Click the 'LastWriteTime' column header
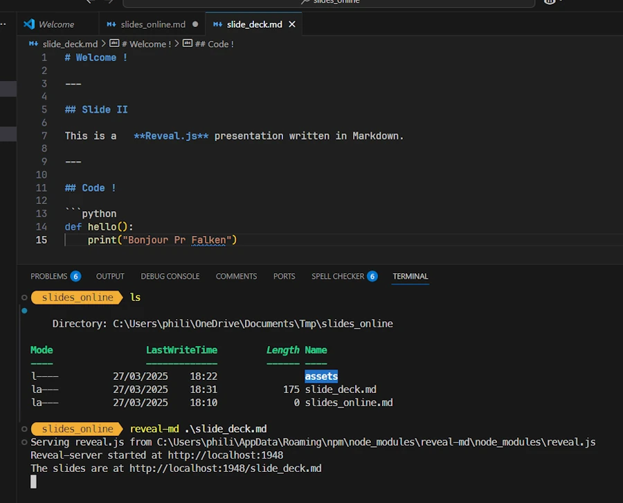623x503 pixels. tap(181, 350)
